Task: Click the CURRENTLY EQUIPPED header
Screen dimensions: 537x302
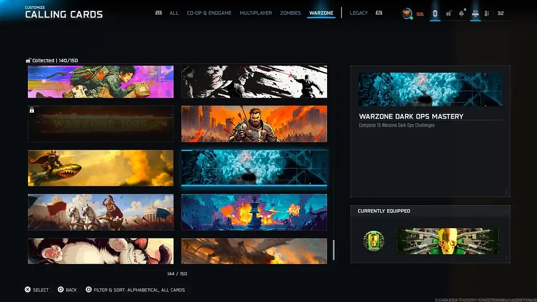Action: (x=384, y=211)
